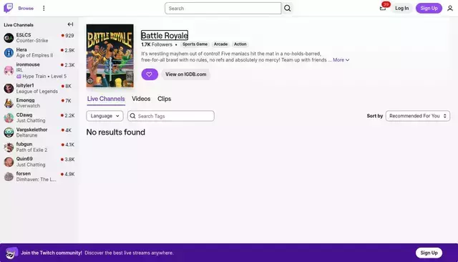Viewport: 458px width, 262px height.
Task: Open the Twitch home logo
Action: (x=8, y=8)
